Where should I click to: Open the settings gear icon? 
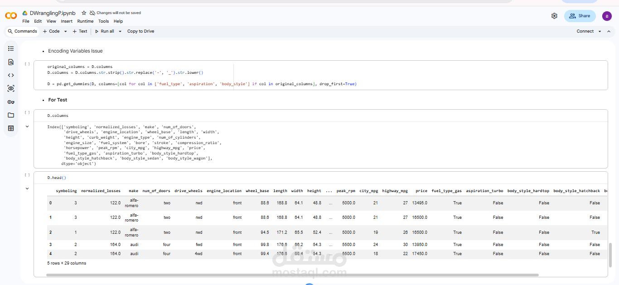click(x=554, y=16)
